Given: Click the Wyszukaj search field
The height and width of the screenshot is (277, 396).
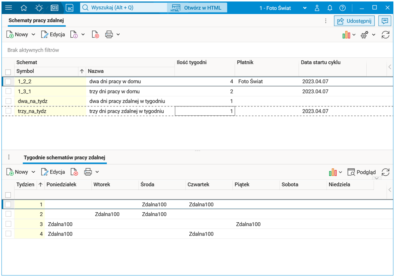Looking at the screenshot, I should pyautogui.click(x=122, y=8).
